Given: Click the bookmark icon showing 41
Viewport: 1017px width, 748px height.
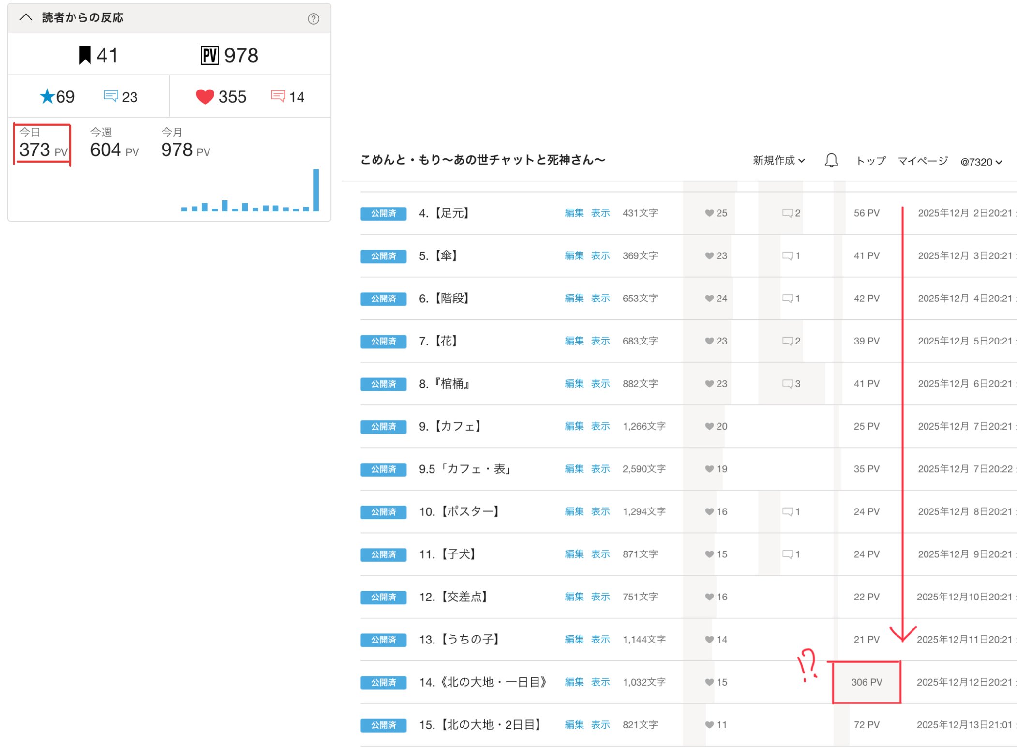Looking at the screenshot, I should click(85, 56).
